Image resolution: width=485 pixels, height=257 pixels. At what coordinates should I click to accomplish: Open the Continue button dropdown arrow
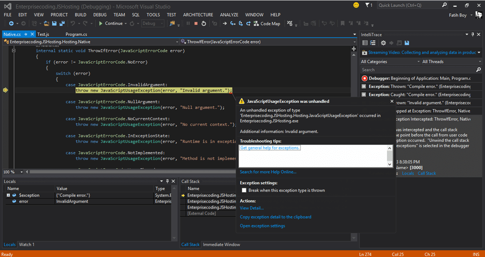click(126, 24)
